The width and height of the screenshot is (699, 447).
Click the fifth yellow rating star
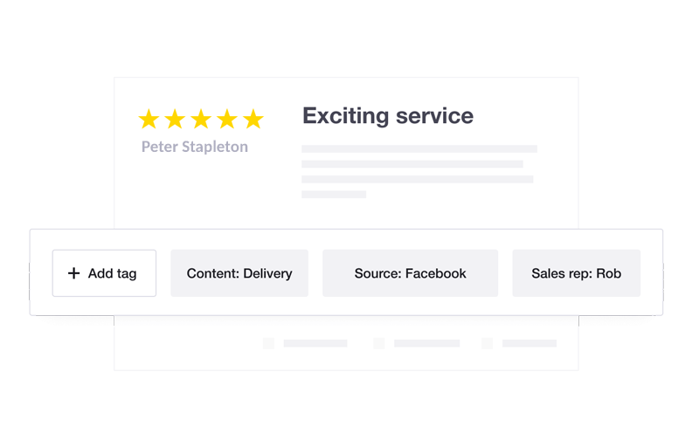click(x=253, y=119)
